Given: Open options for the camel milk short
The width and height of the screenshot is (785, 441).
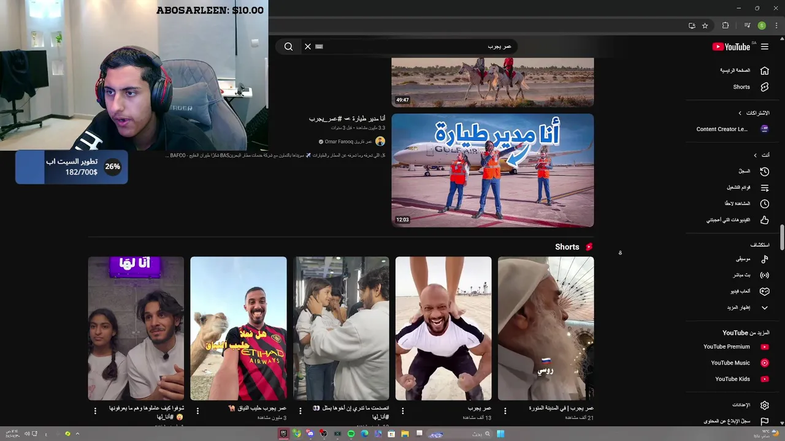Looking at the screenshot, I should (197, 411).
